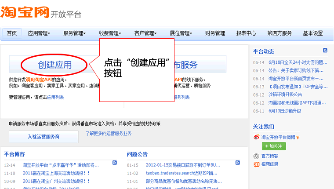Open the 报表中心 menu item

(246, 33)
